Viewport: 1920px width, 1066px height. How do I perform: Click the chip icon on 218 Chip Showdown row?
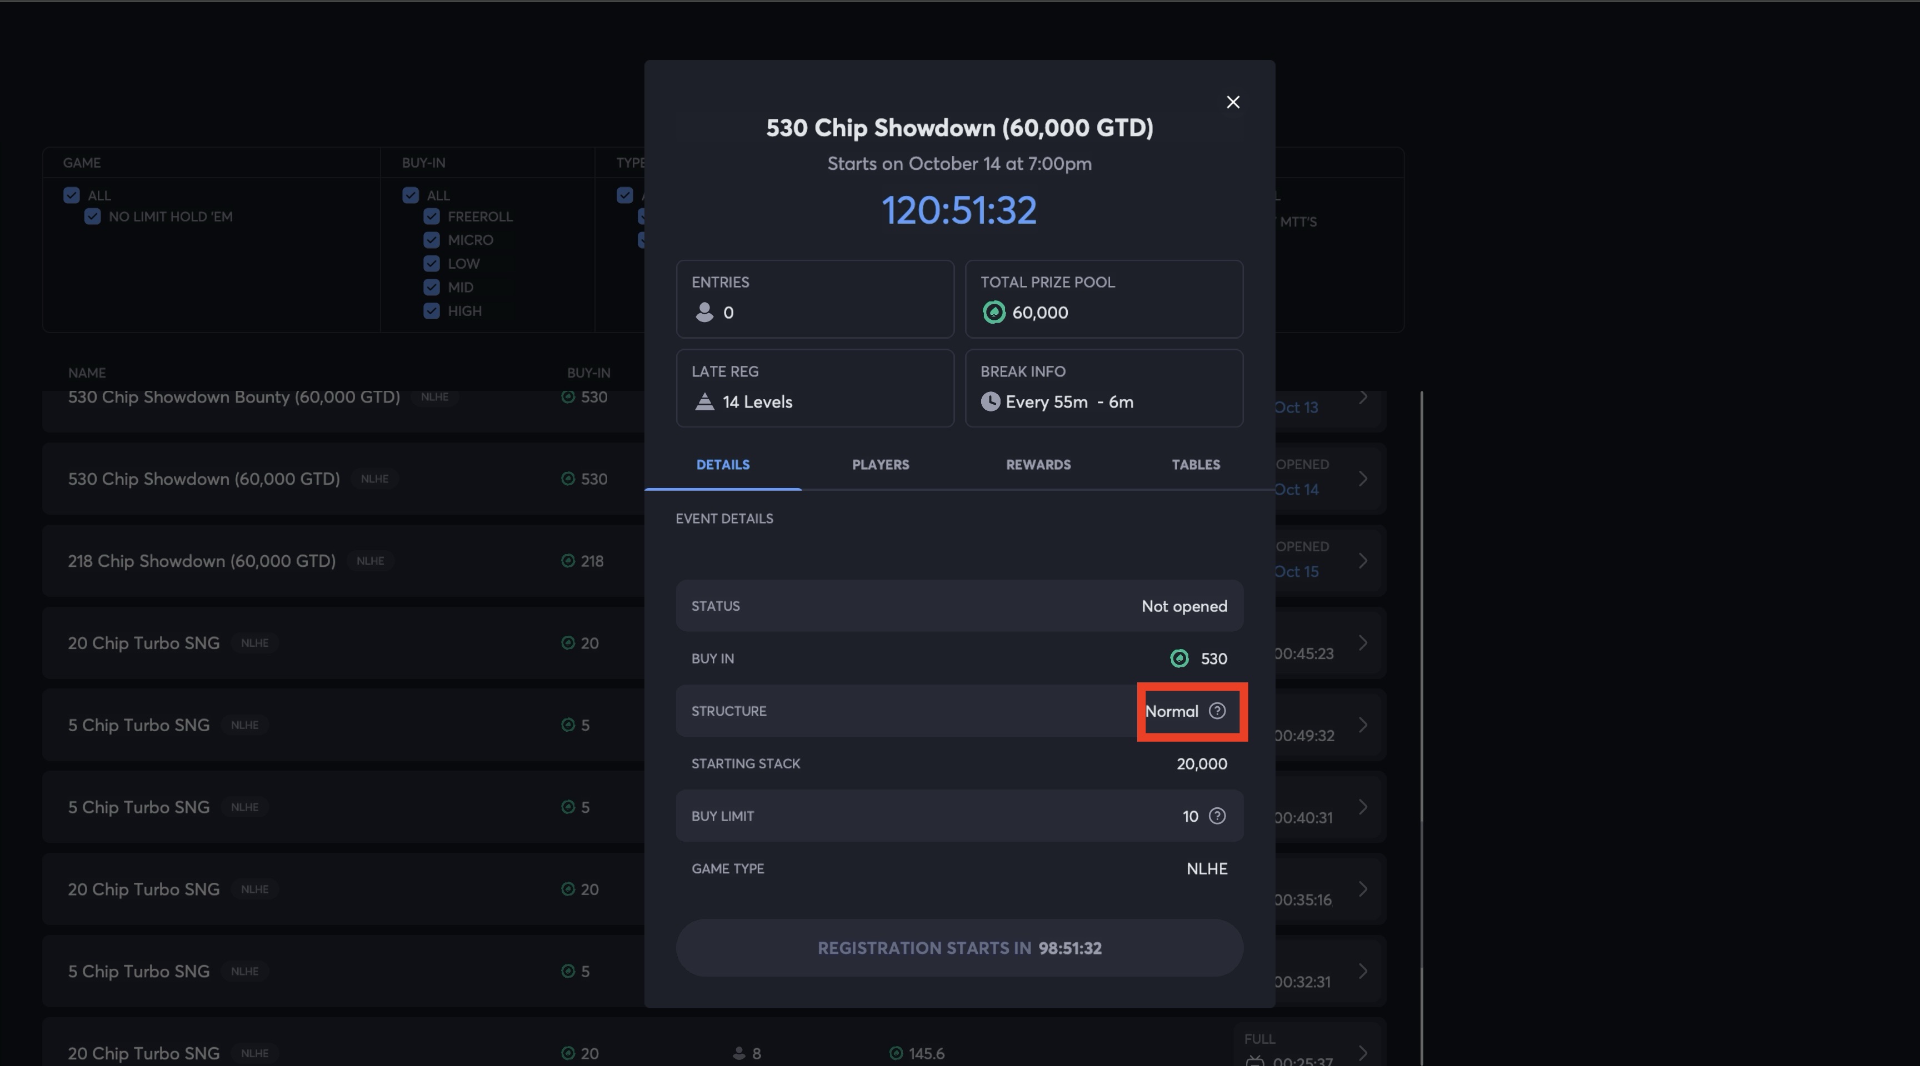click(x=568, y=561)
